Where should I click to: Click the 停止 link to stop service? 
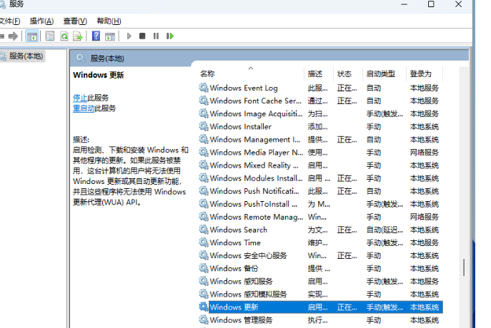(80, 98)
